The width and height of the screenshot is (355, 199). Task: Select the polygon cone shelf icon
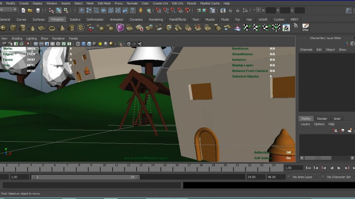click(x=32, y=28)
